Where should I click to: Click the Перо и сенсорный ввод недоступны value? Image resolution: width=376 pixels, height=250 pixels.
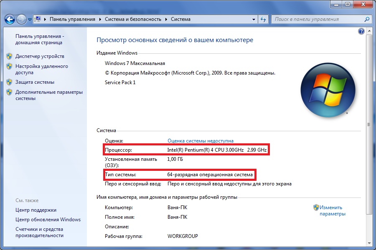point(229,184)
